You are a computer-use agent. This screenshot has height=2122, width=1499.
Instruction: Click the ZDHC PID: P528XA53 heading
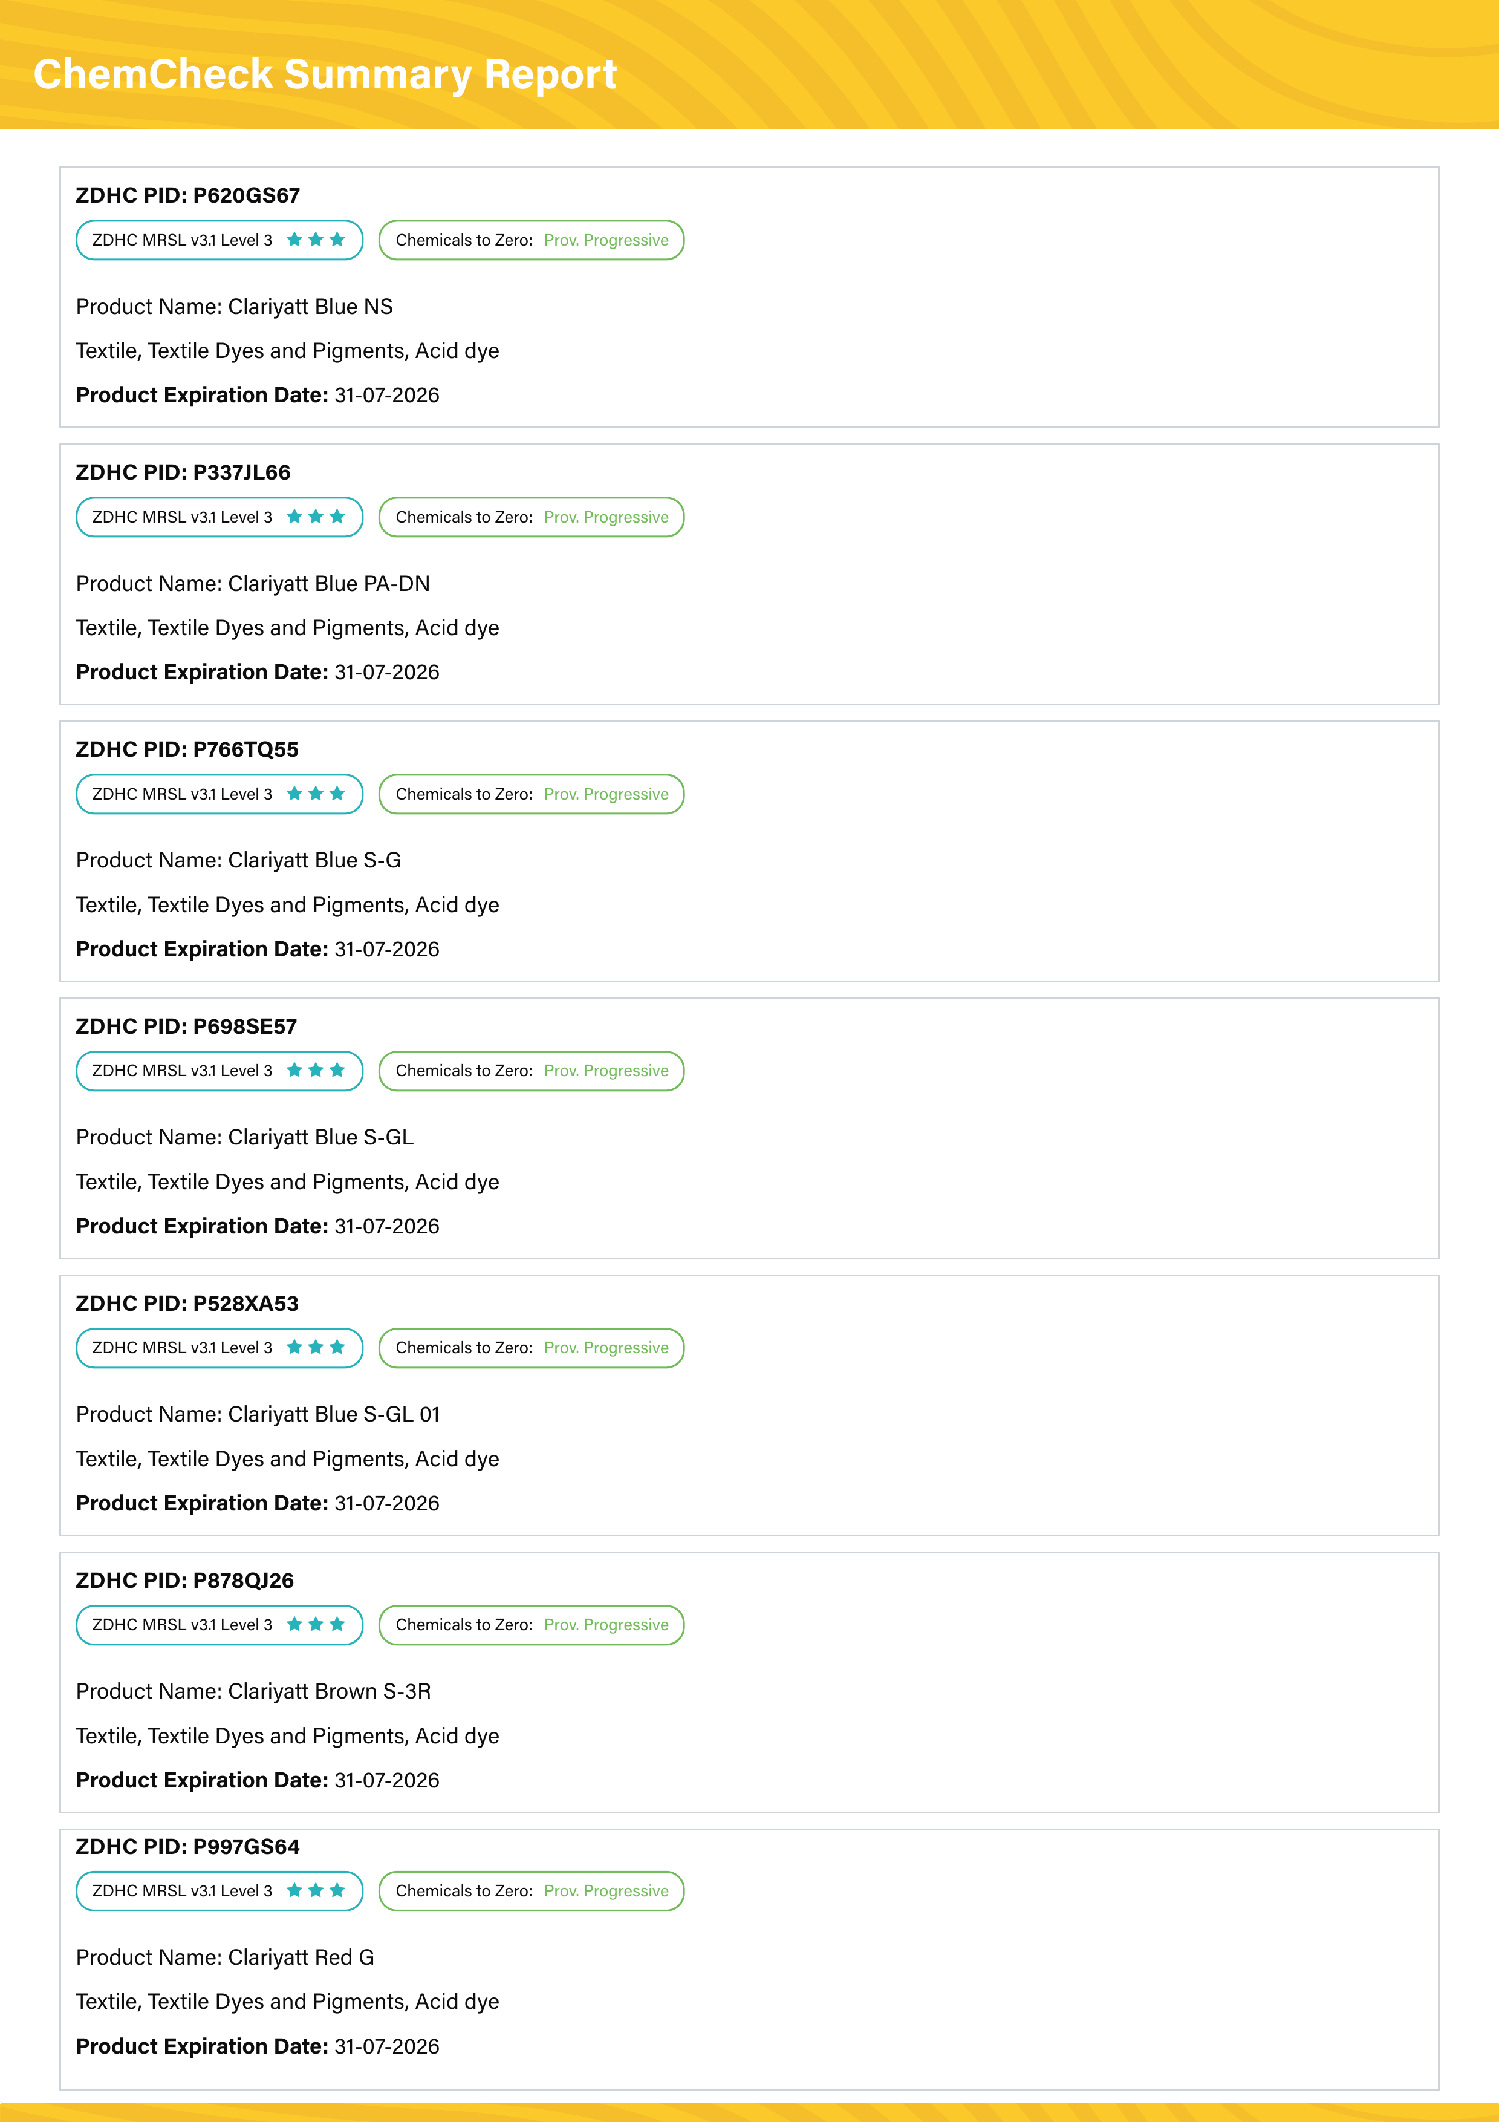pyautogui.click(x=187, y=1303)
